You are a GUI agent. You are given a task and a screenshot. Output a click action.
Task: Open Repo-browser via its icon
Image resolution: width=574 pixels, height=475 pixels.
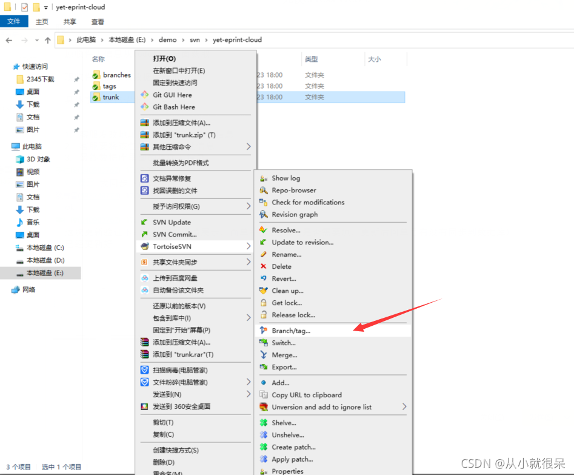(x=264, y=190)
